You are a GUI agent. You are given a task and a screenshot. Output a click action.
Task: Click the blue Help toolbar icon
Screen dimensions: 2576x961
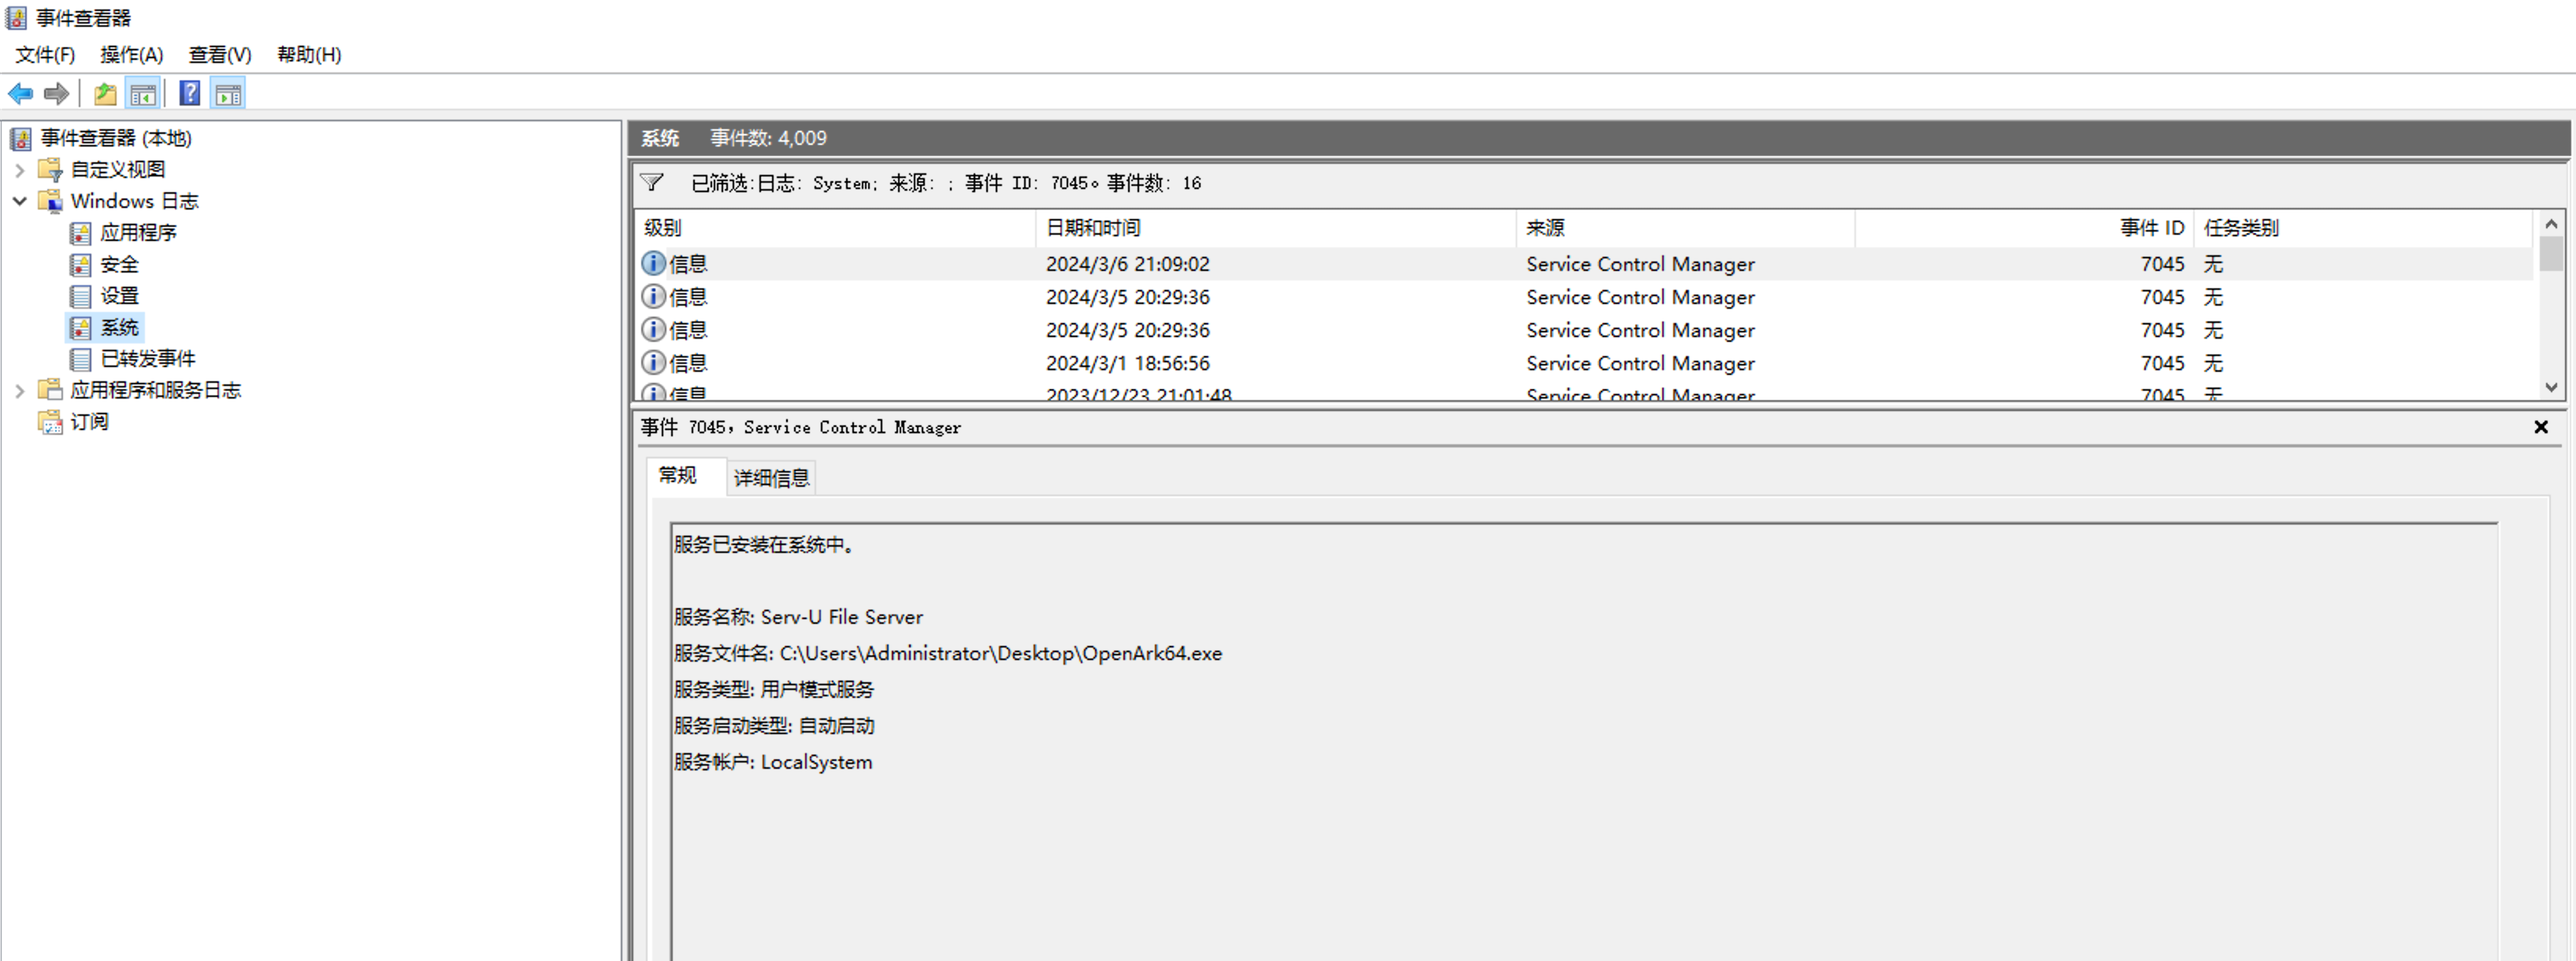pos(189,94)
